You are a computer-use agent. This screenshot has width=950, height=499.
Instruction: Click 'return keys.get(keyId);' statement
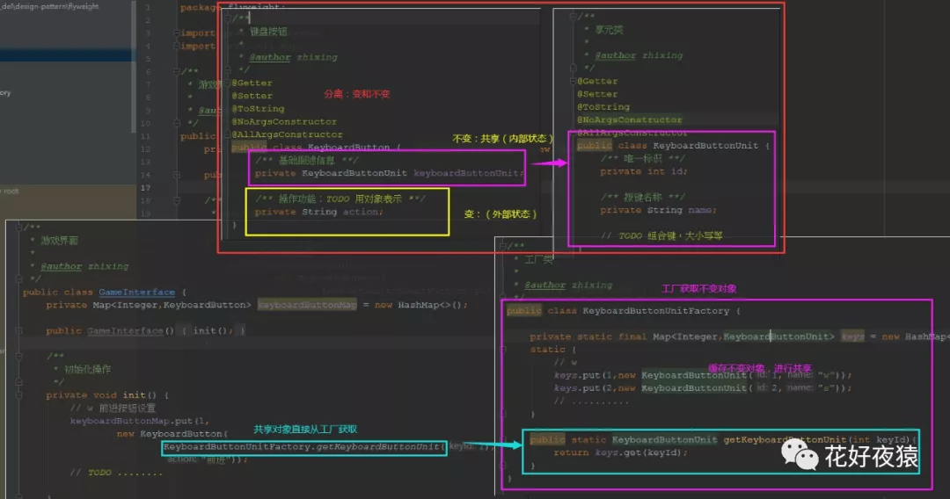[620, 452]
